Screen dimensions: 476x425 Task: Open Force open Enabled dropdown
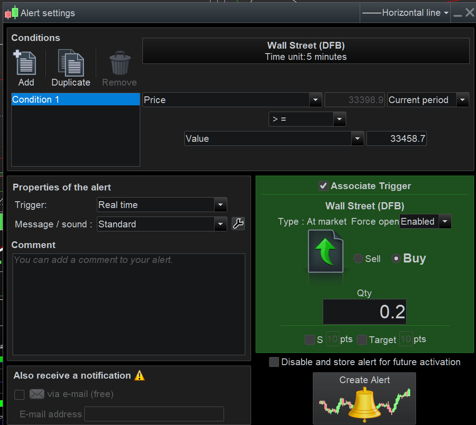tap(426, 222)
